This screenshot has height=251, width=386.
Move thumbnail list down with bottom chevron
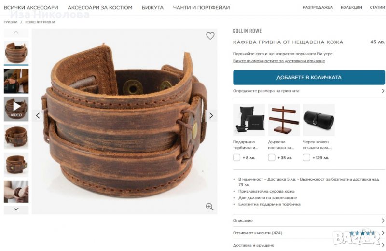[x=16, y=209]
